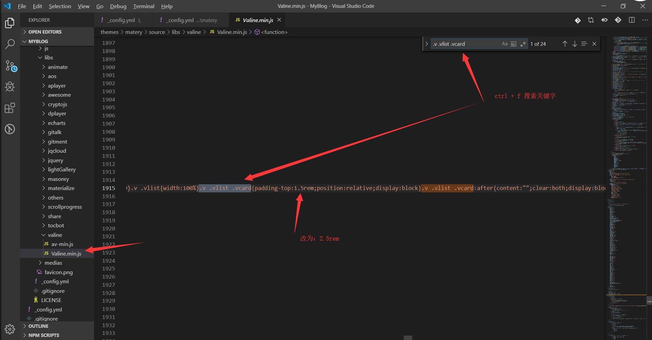
Task: Open the '<function>' breadcrumb symbol
Action: point(271,32)
